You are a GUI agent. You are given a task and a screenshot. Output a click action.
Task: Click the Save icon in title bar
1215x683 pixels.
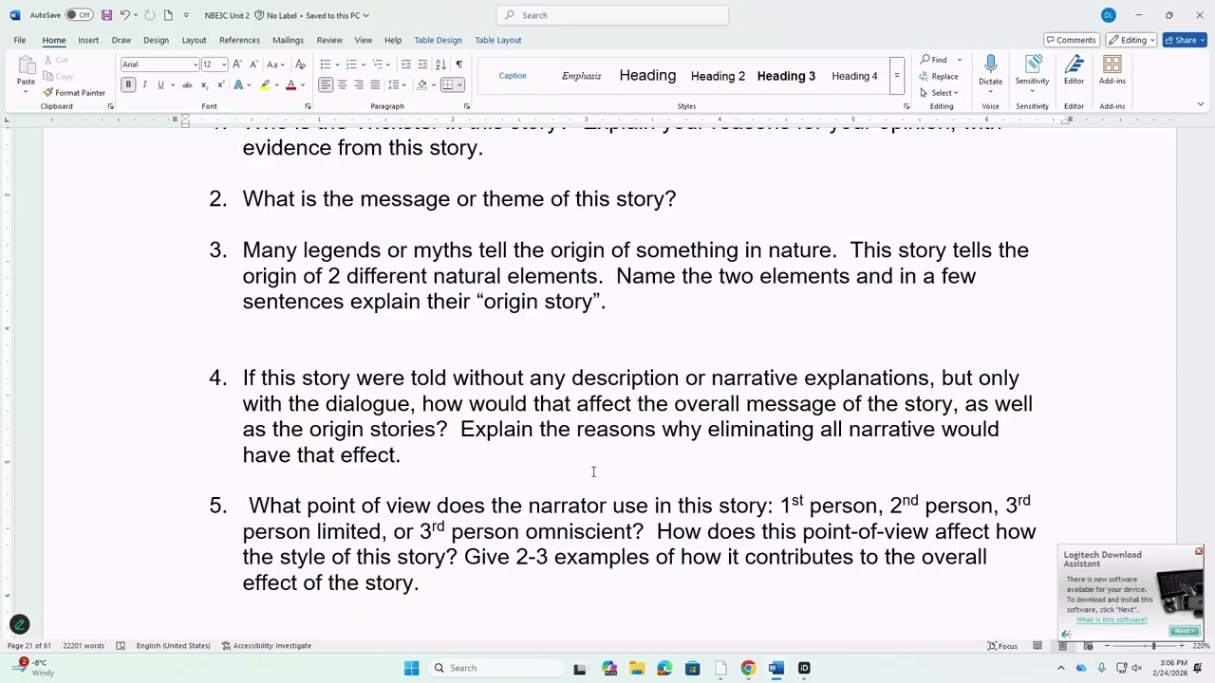(106, 15)
